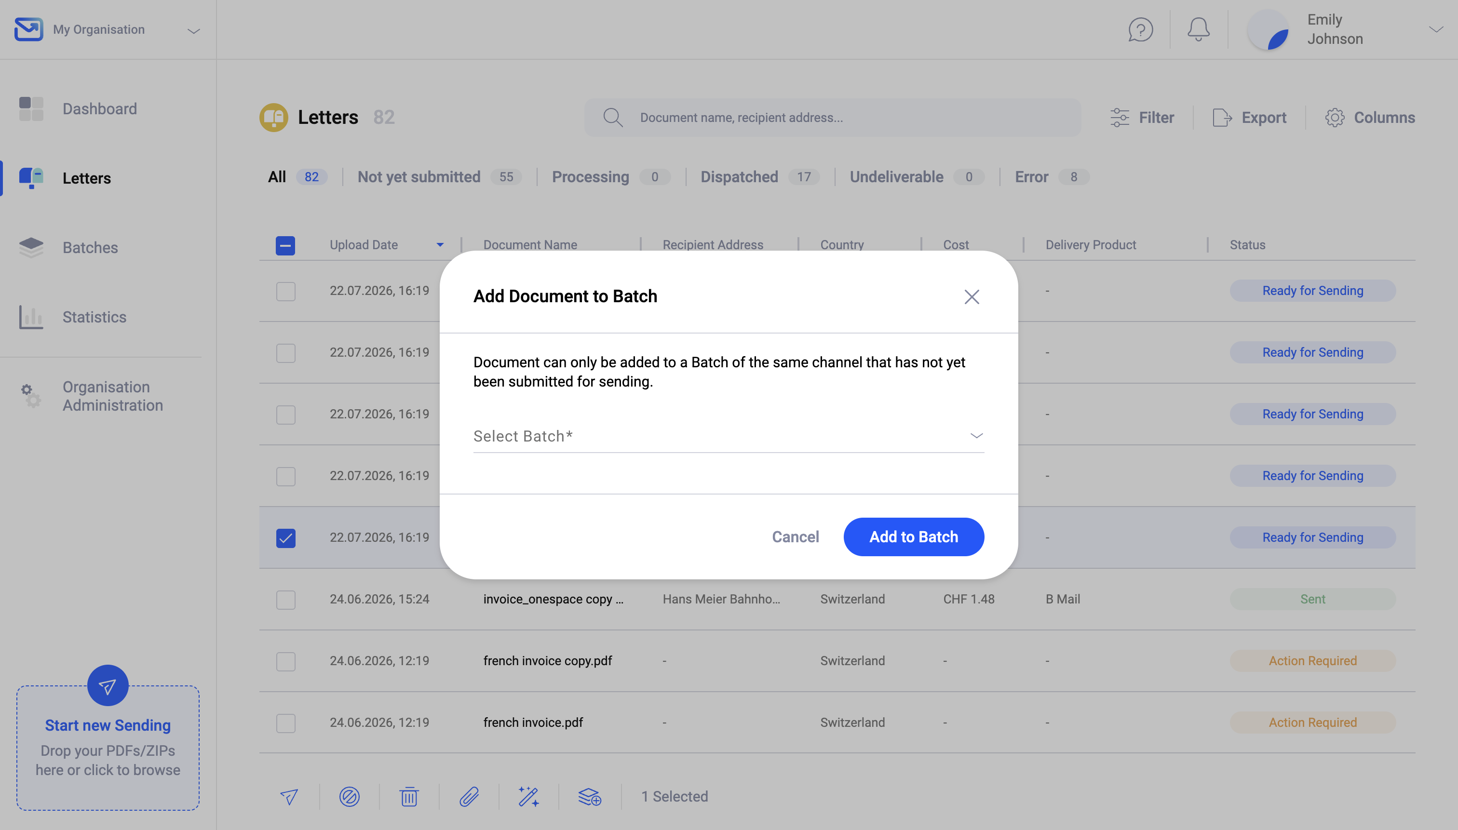Click Emily Johnson's profile avatar
The image size is (1458, 830).
[1268, 30]
